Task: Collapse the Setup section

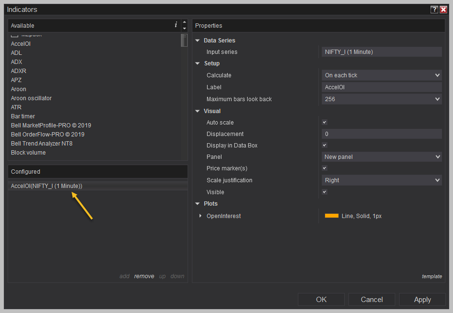Action: [198, 63]
